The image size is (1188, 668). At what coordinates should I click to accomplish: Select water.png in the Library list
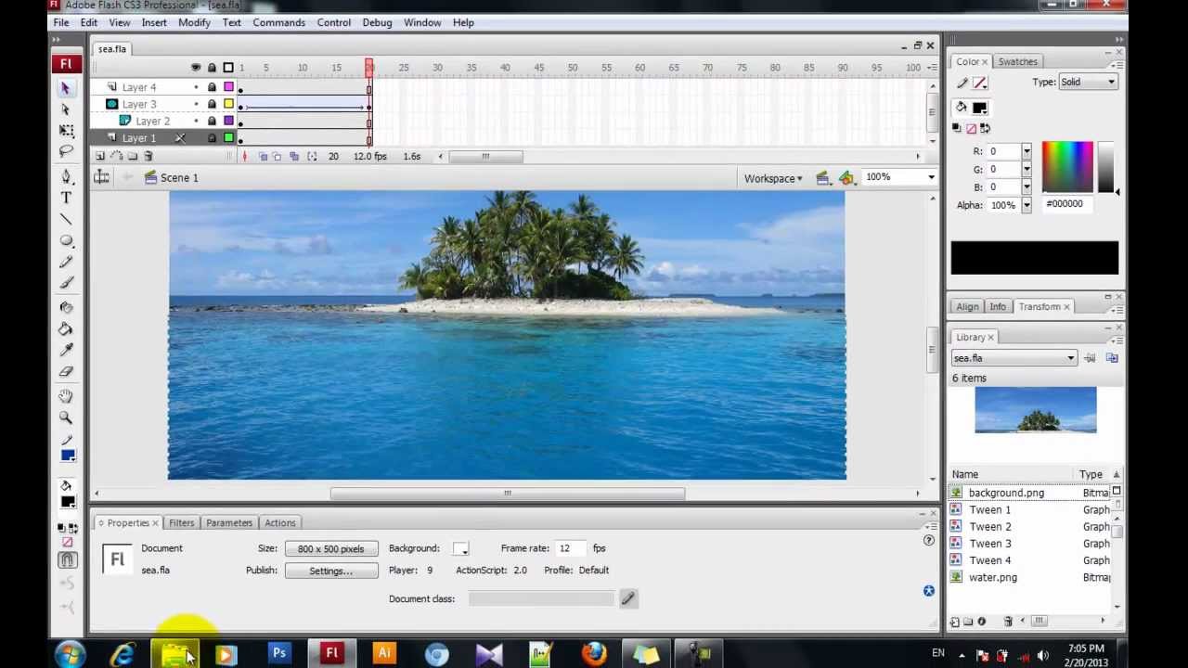(x=993, y=577)
